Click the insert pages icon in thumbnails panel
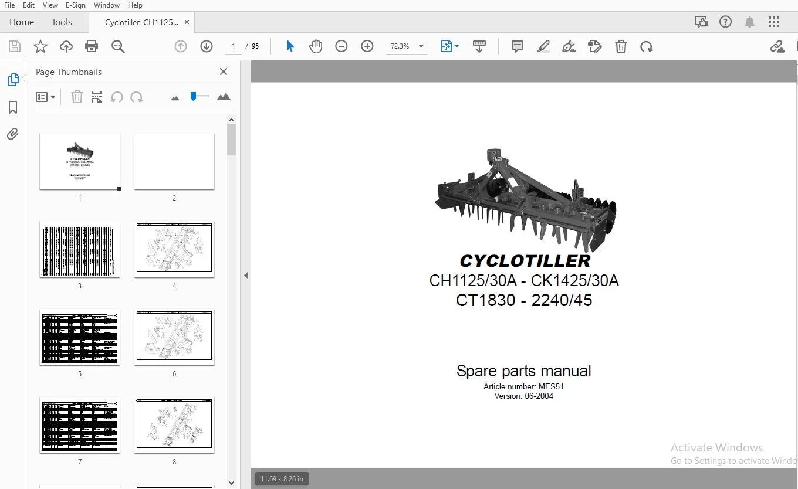 tap(97, 97)
